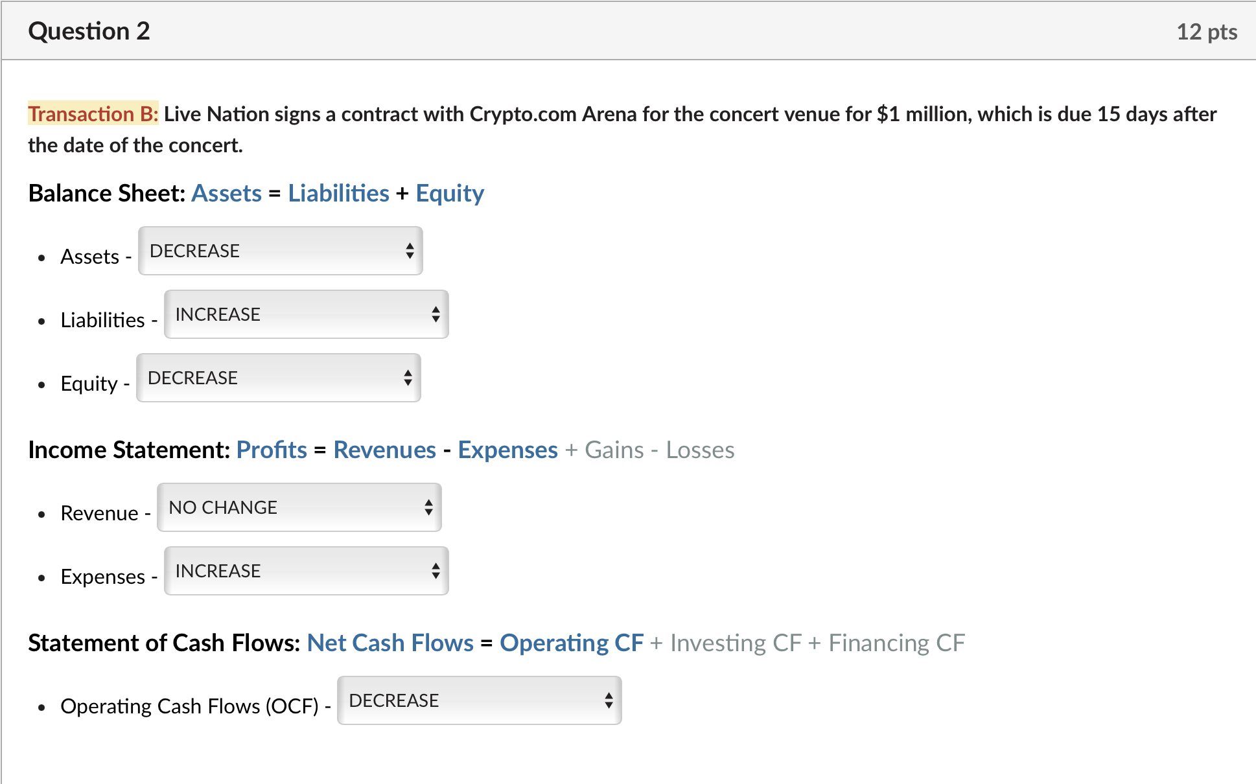Viewport: 1256px width, 784px height.
Task: Click the stepper arrows on the Assets dropdown
Action: 412,251
